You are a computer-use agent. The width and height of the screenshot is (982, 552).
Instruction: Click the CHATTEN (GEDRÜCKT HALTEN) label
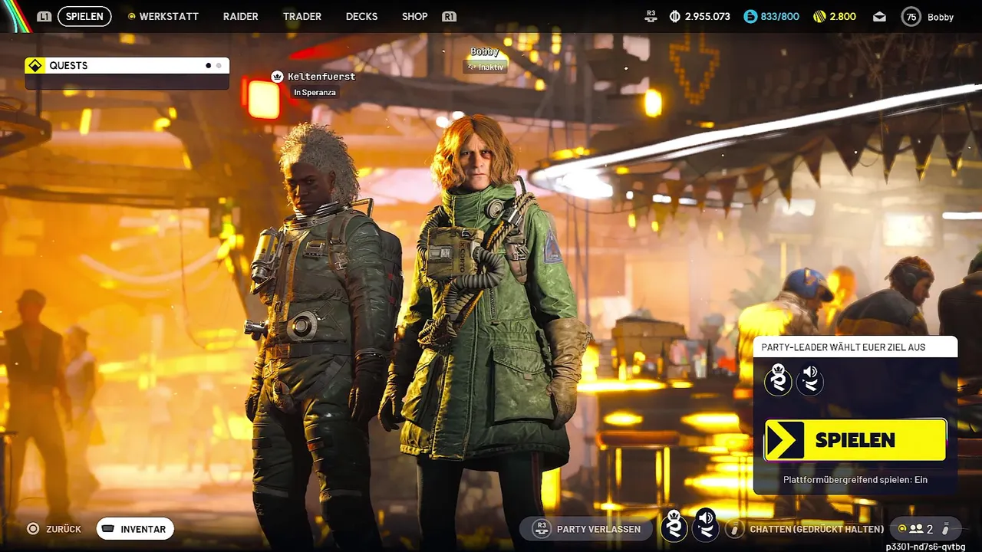[x=817, y=529]
